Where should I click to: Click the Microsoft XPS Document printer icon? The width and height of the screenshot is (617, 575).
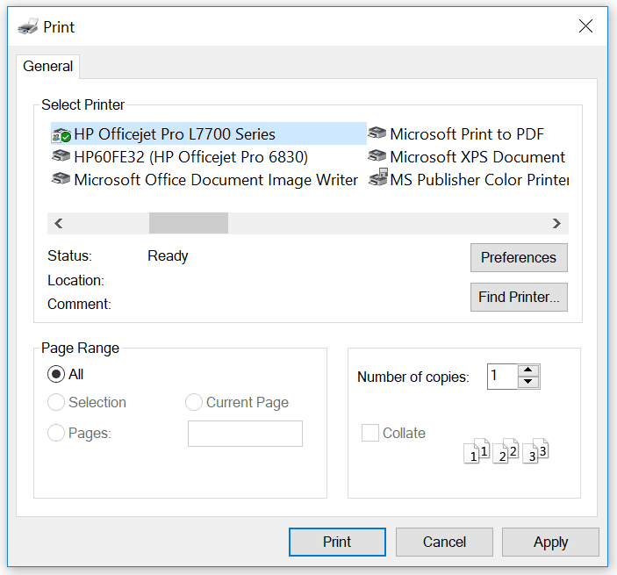click(x=377, y=156)
